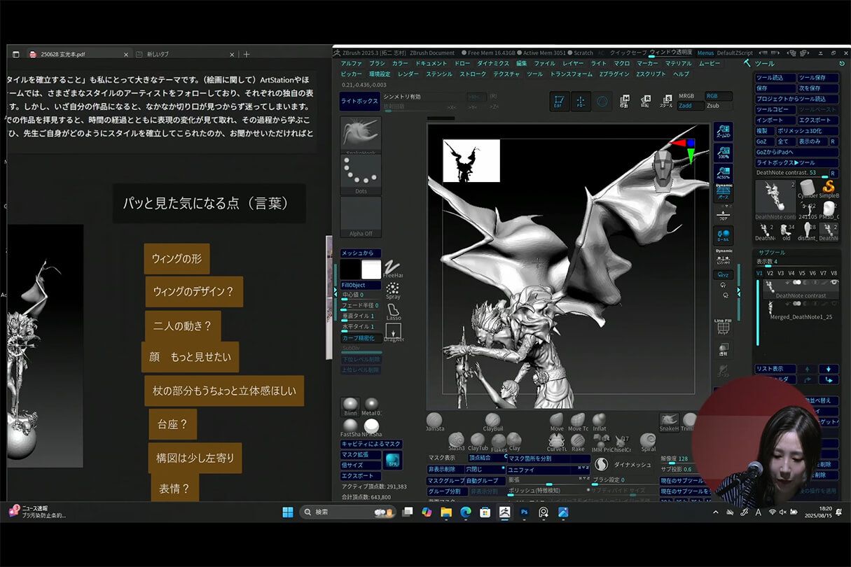
Task: Select the DamStandard brush
Action: [x=434, y=419]
